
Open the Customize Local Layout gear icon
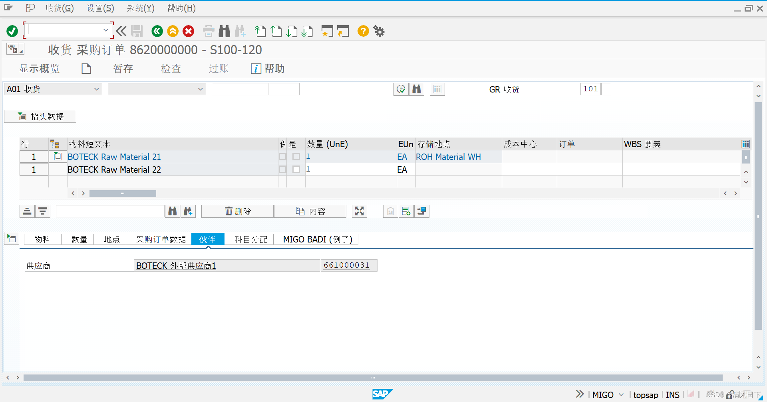(379, 31)
